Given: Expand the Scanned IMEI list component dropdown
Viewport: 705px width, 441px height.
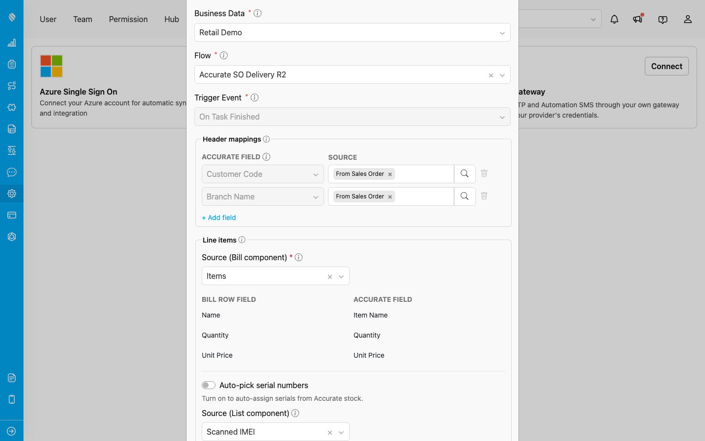Looking at the screenshot, I should pyautogui.click(x=341, y=432).
